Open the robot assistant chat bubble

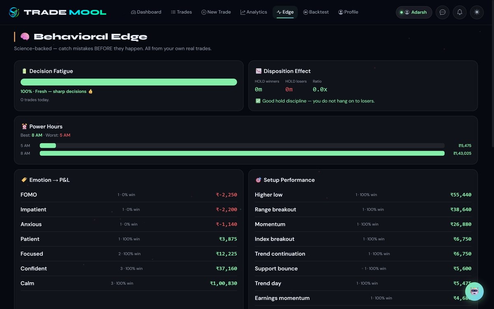(474, 291)
